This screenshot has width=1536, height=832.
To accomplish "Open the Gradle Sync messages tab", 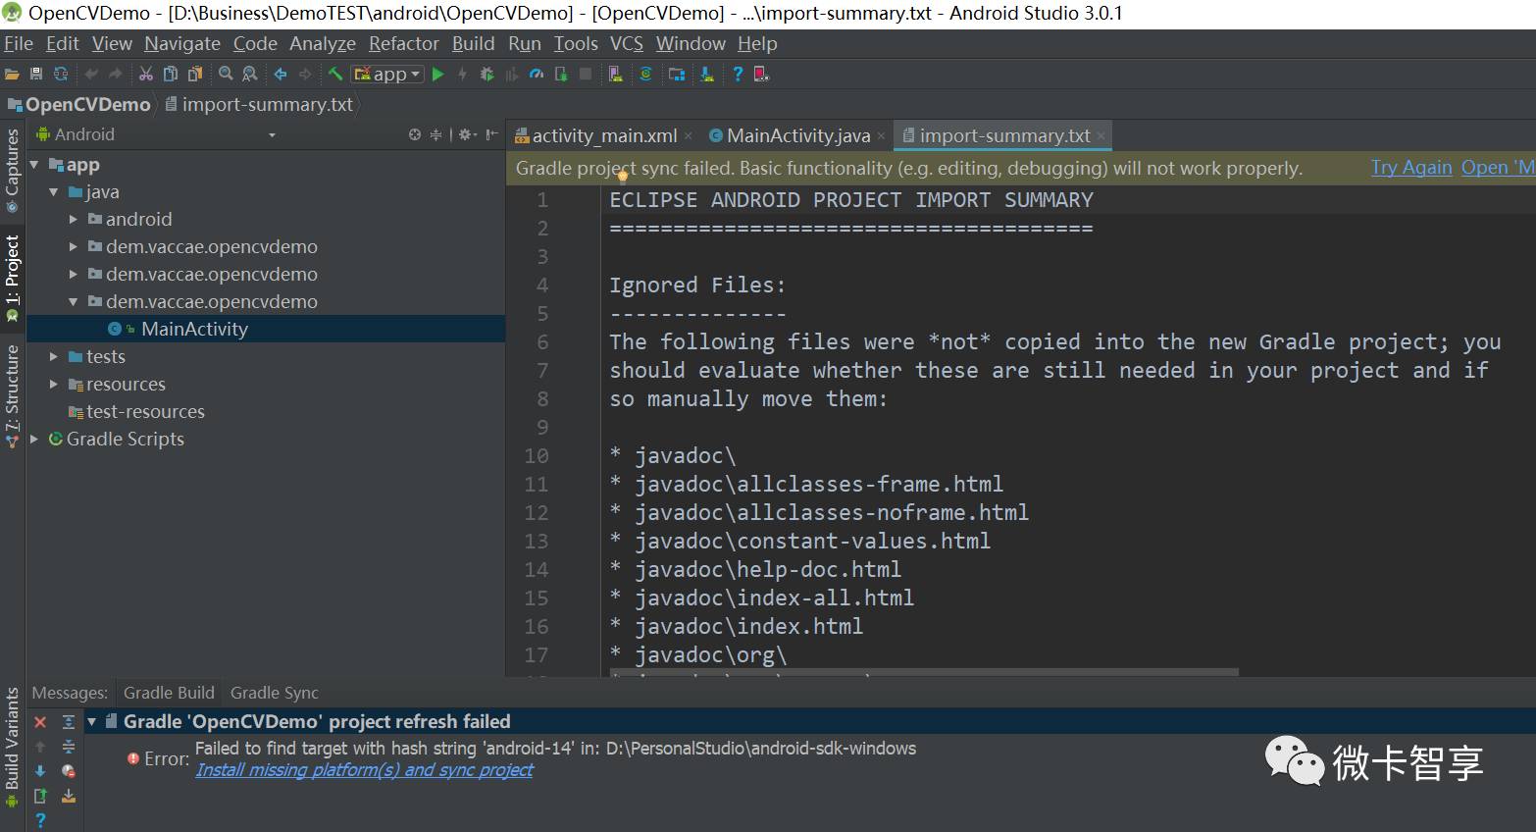I will [275, 693].
